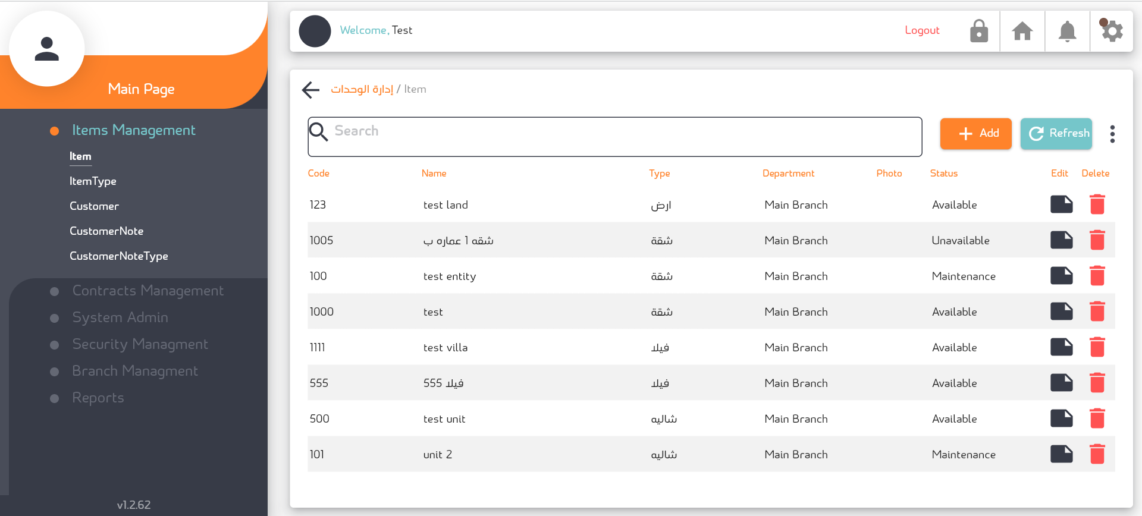
Task: Click the back arrow in breadcrumb
Action: [x=310, y=90]
